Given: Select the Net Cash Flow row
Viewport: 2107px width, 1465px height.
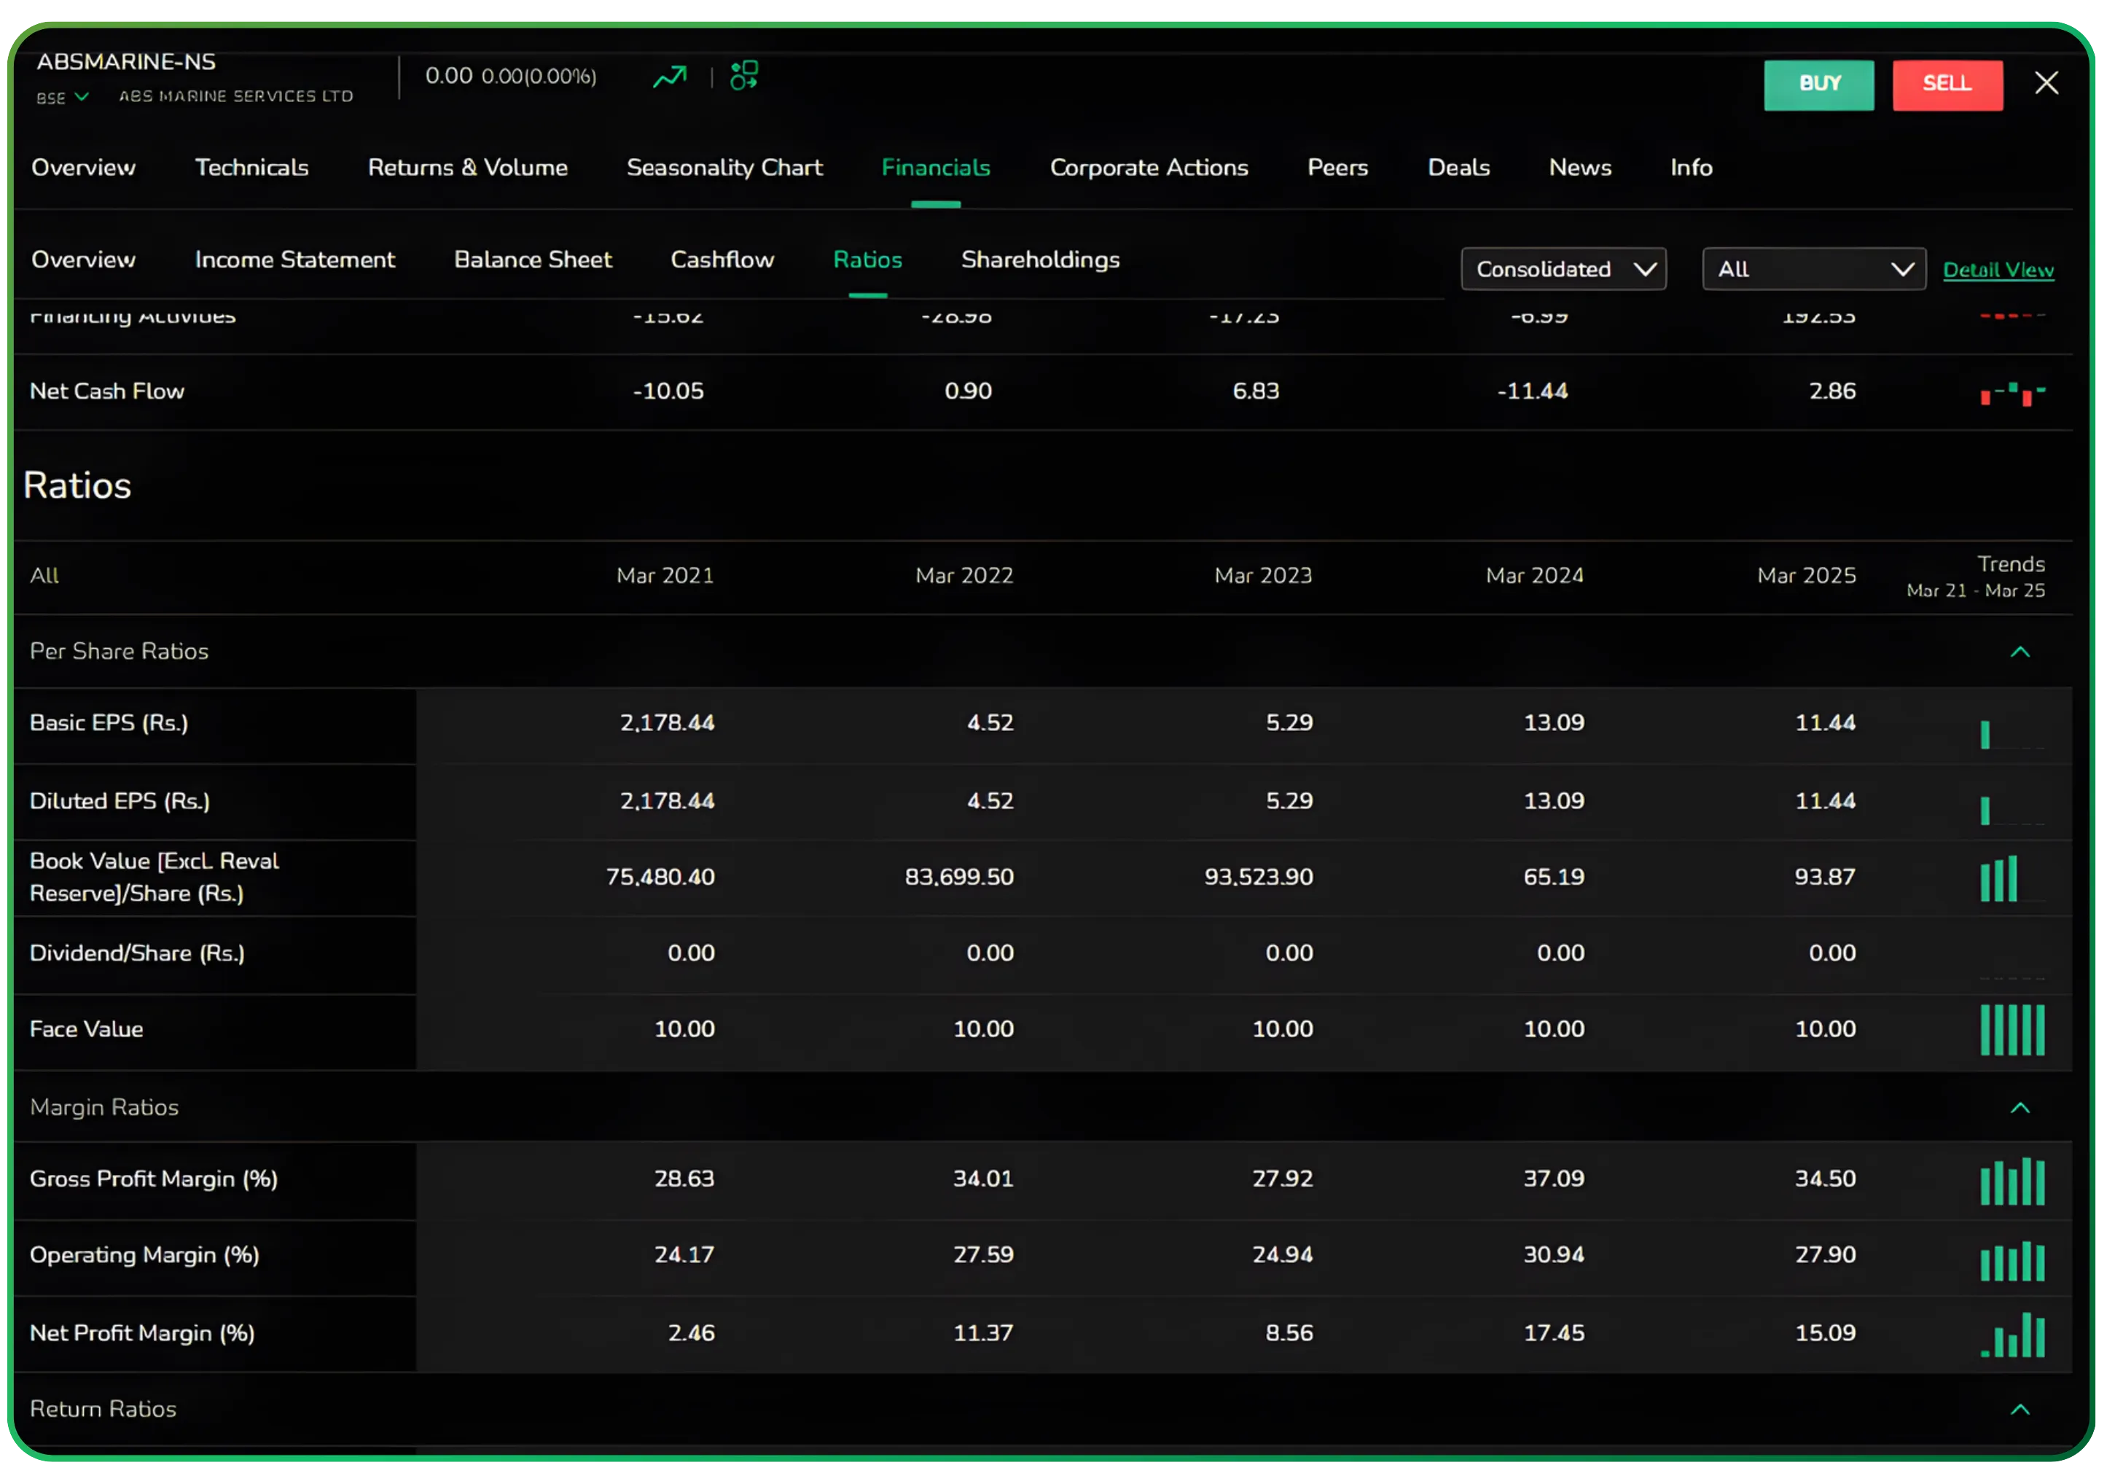Looking at the screenshot, I should 107,391.
